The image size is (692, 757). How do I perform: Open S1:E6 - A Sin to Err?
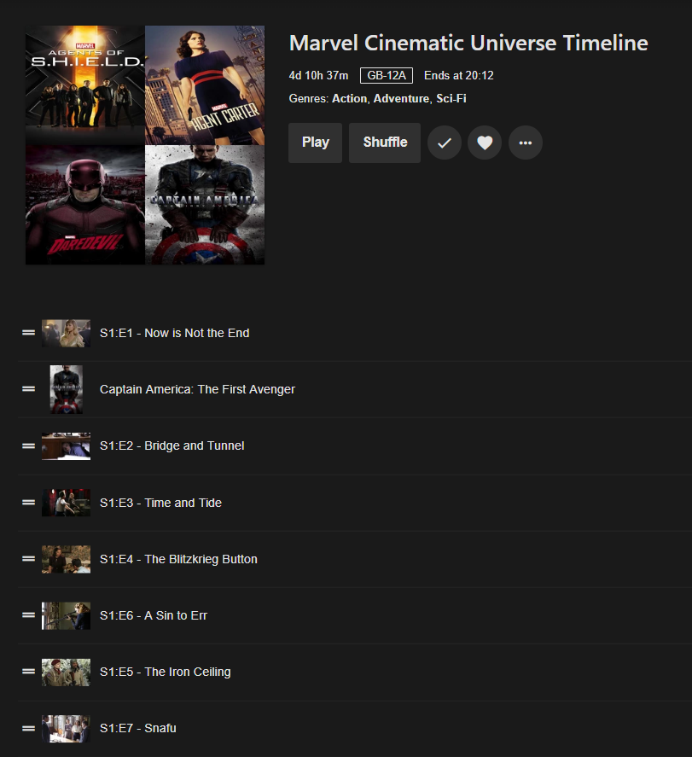[x=154, y=615]
